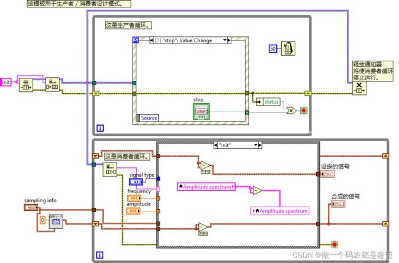Click the signal type enum terminal
Image resolution: width=399 pixels, height=263 pixels.
pyautogui.click(x=136, y=182)
